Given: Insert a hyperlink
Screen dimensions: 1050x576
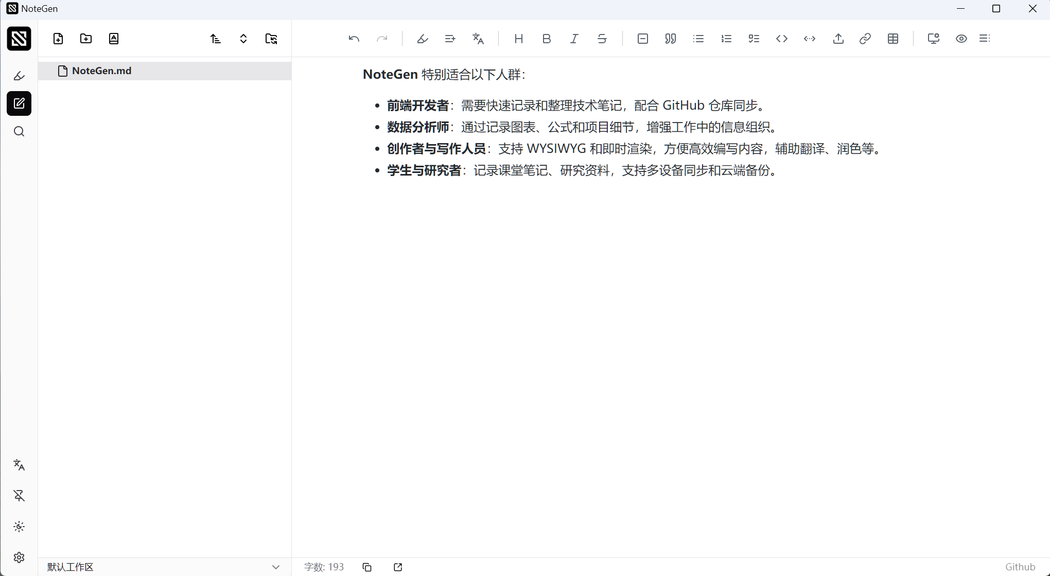Looking at the screenshot, I should pyautogui.click(x=865, y=39).
